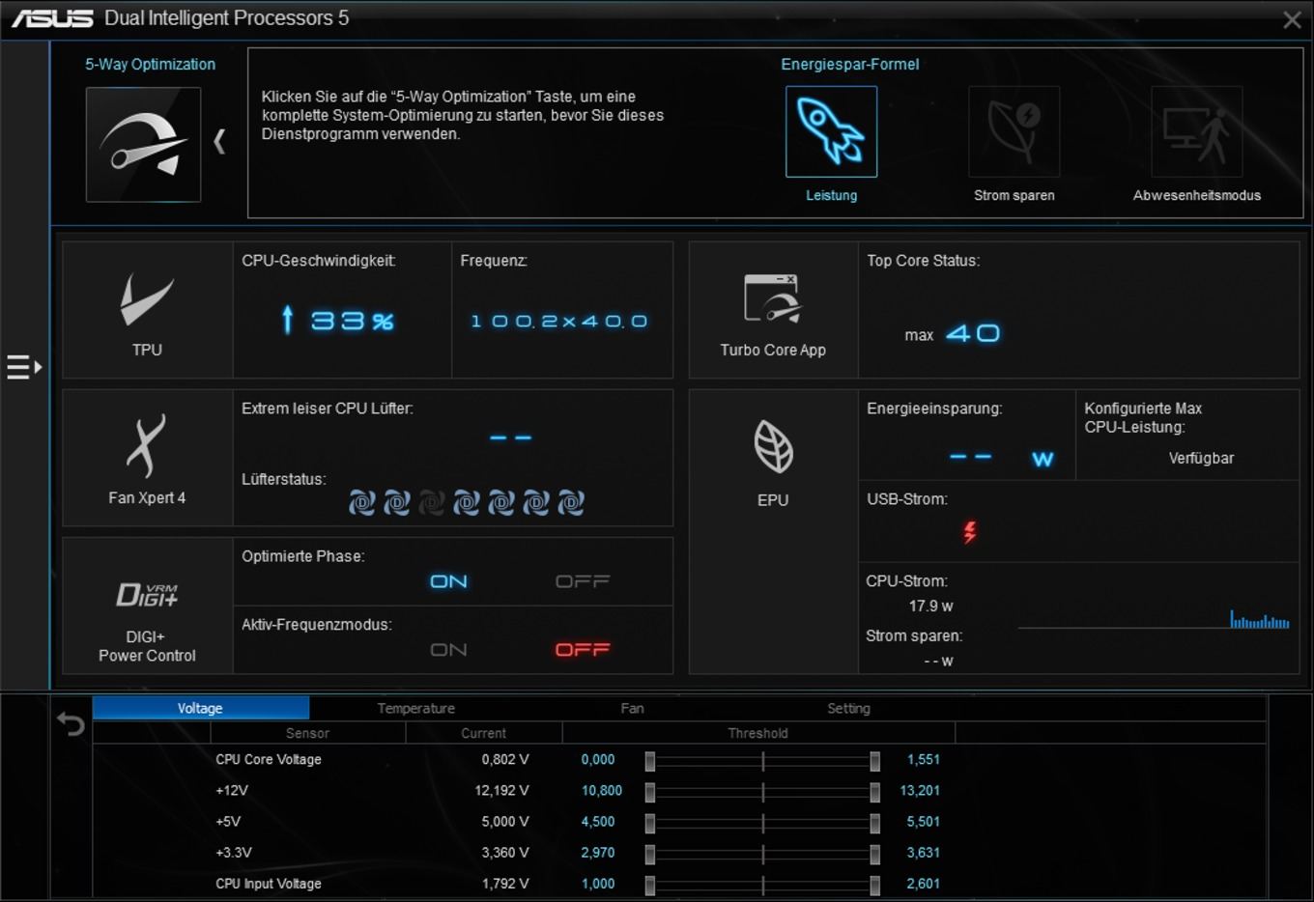Click the sixth fan status icon
The height and width of the screenshot is (902, 1314).
(x=535, y=502)
